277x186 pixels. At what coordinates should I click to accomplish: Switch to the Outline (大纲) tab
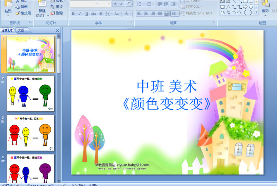point(21,31)
